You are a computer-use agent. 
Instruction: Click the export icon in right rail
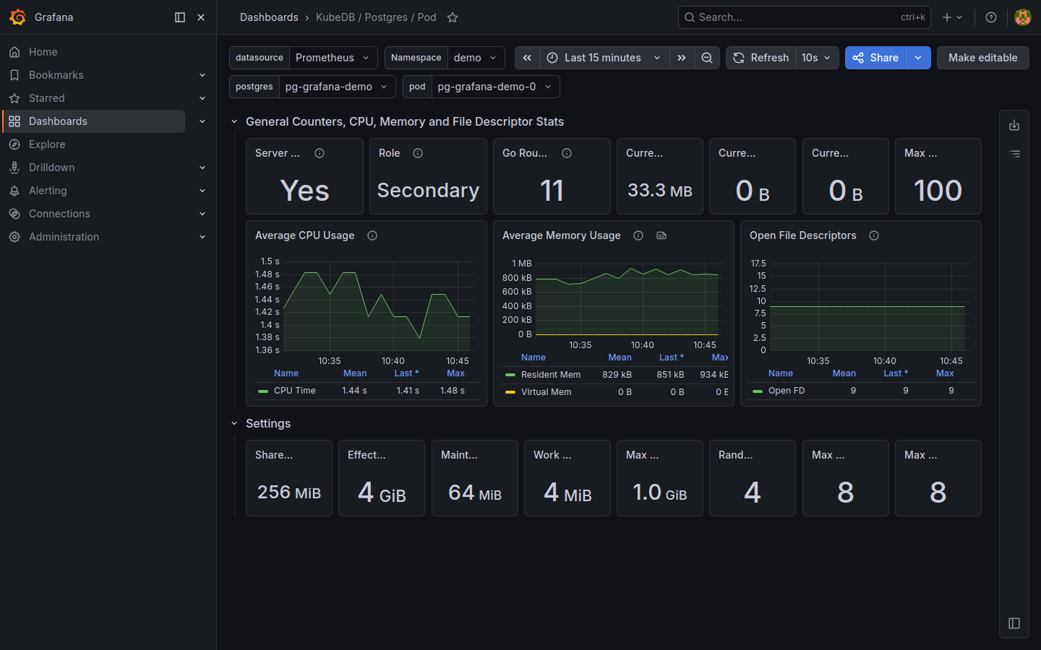[x=1014, y=126]
